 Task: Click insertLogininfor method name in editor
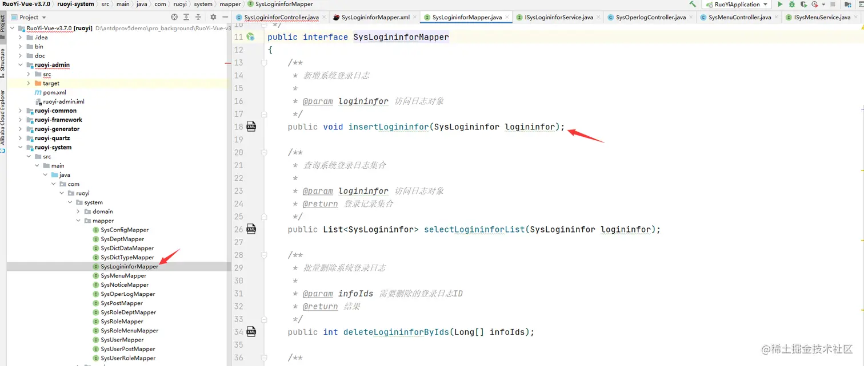pyautogui.click(x=389, y=127)
